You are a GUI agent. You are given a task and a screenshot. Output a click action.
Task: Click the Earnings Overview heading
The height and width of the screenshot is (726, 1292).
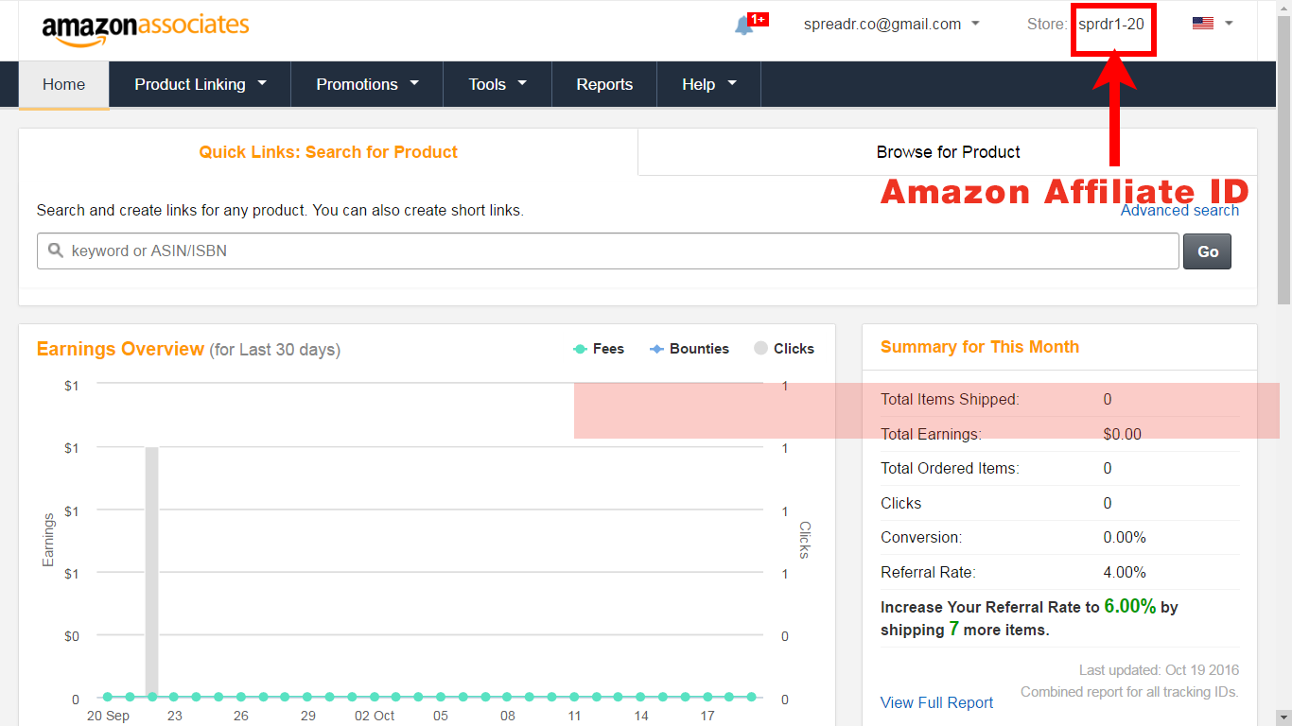tap(120, 349)
